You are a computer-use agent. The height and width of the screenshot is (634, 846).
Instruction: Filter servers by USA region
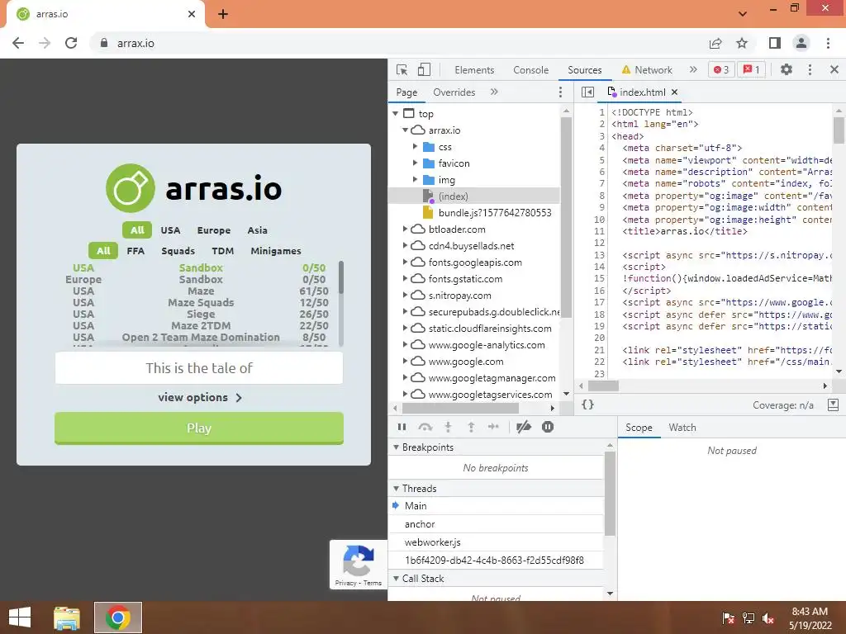(170, 230)
